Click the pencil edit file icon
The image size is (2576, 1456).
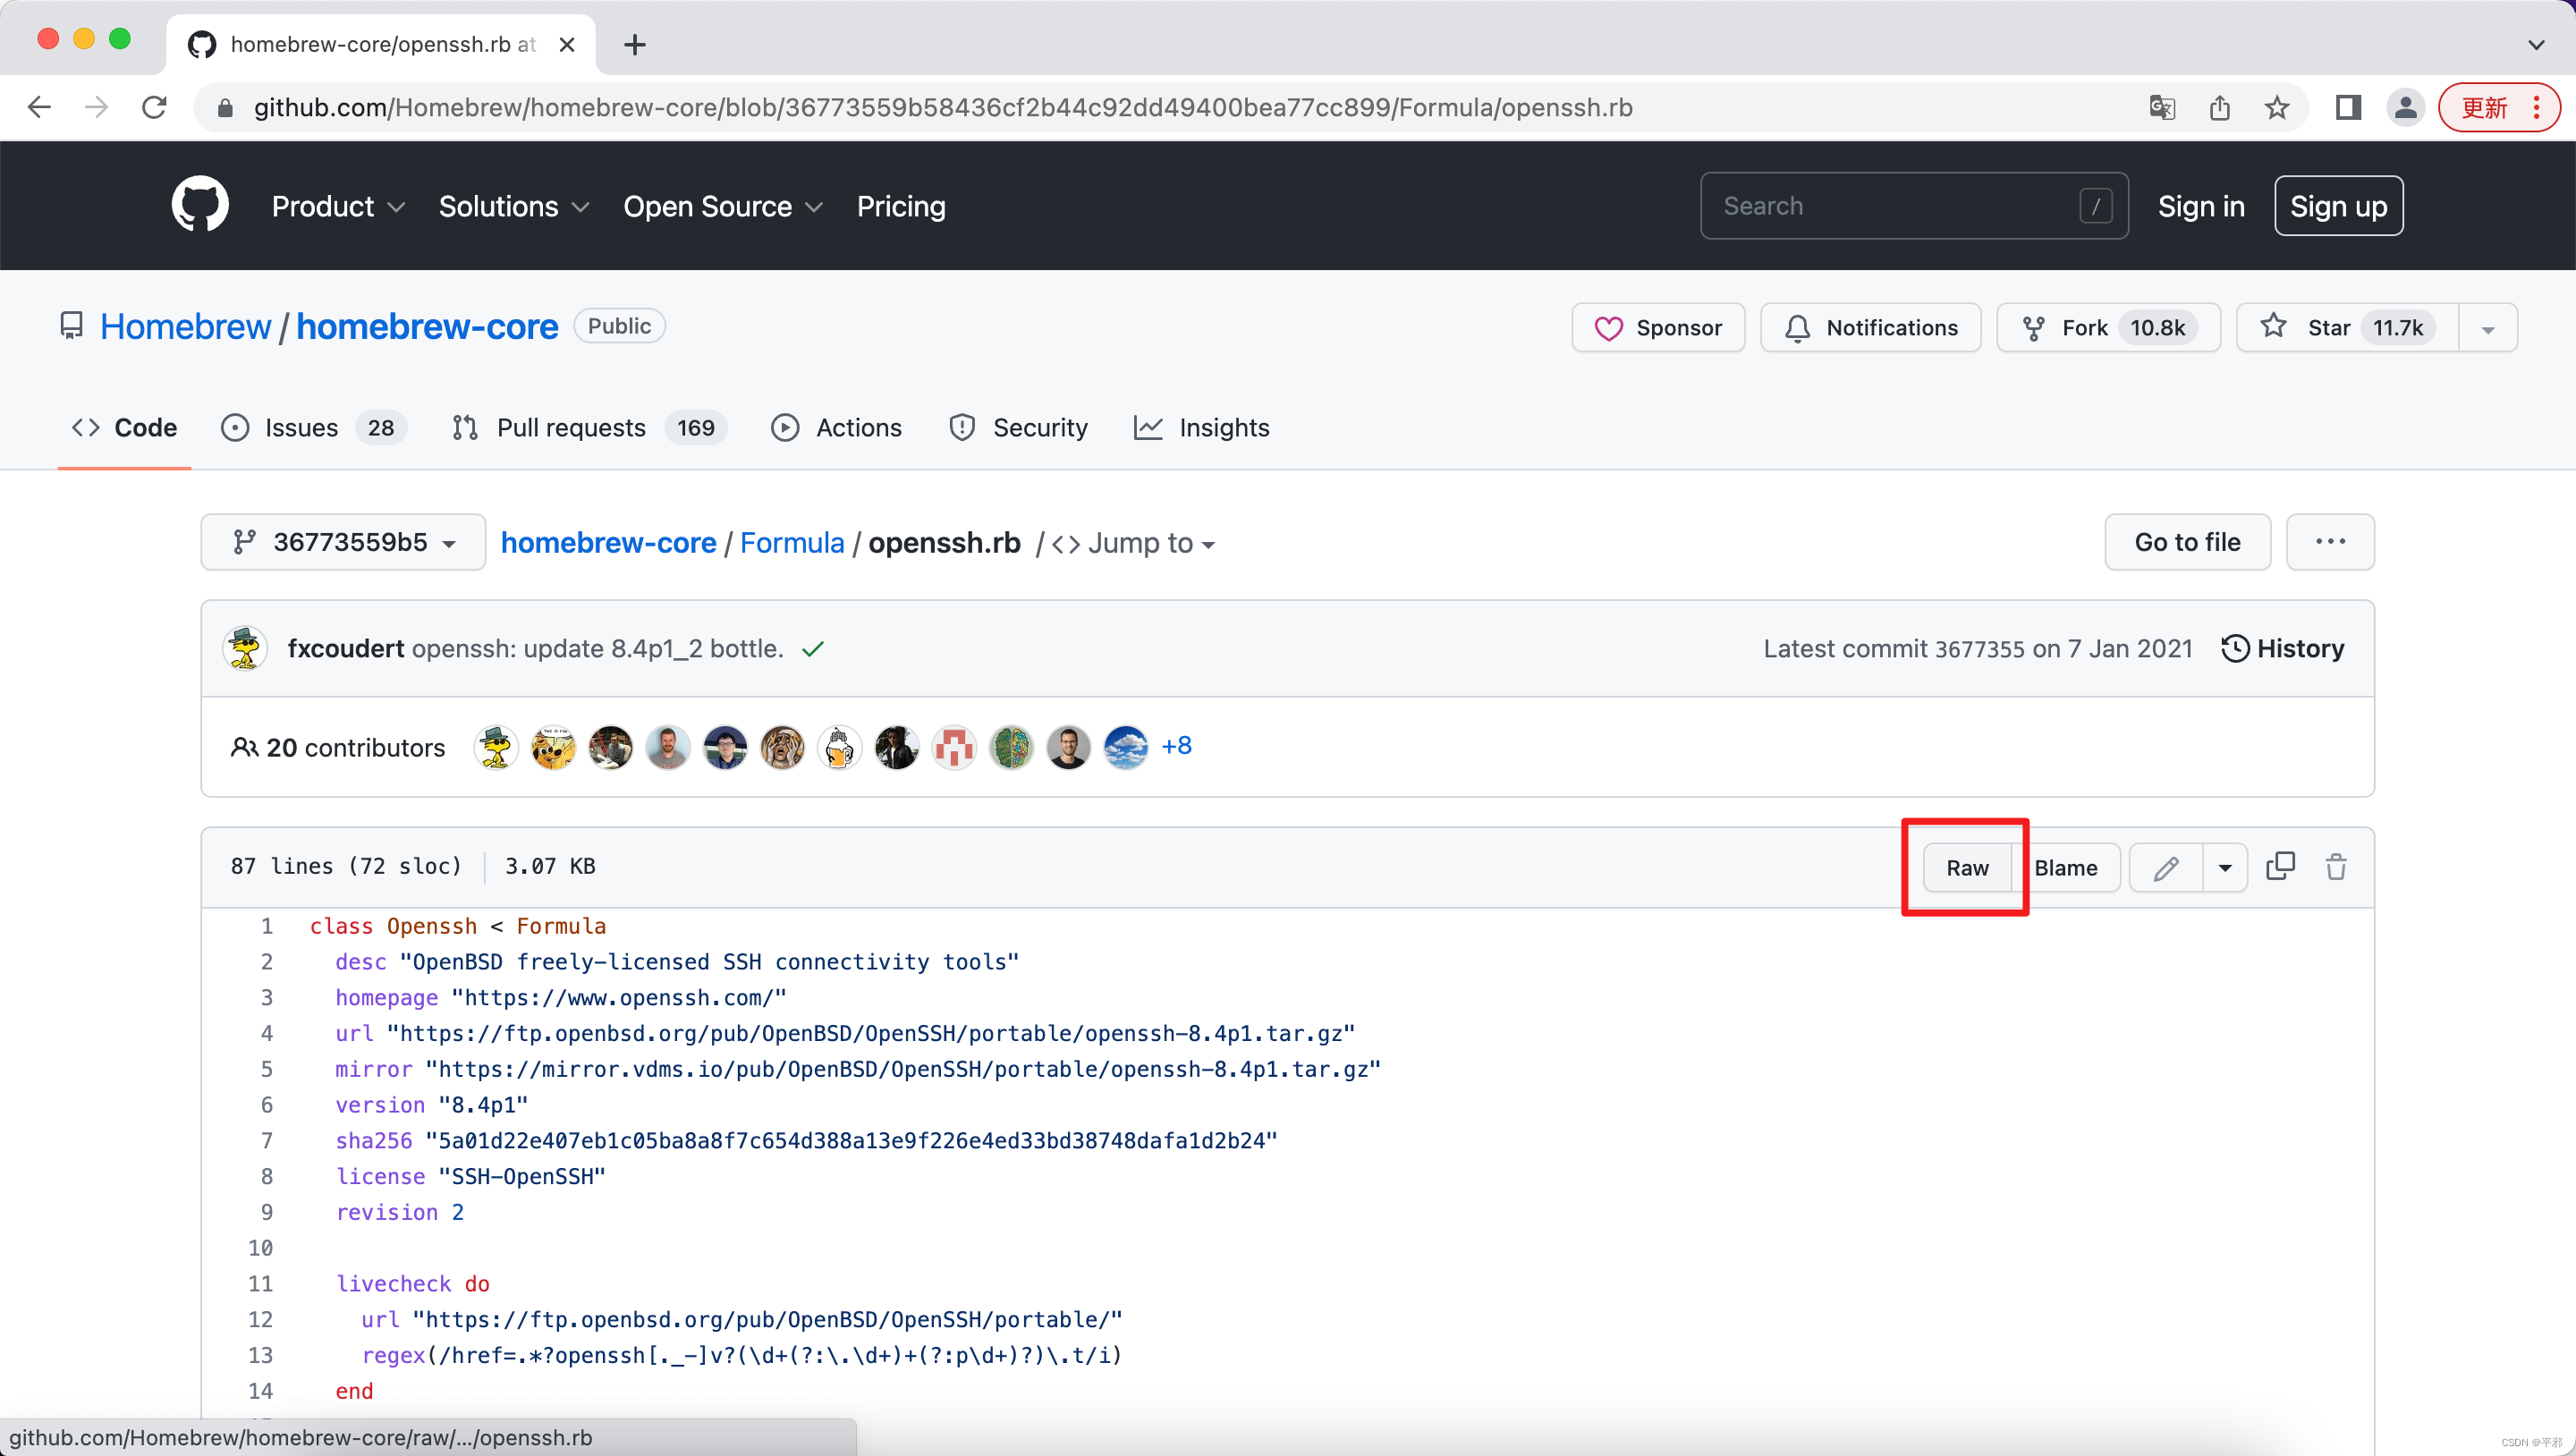[x=2166, y=868]
